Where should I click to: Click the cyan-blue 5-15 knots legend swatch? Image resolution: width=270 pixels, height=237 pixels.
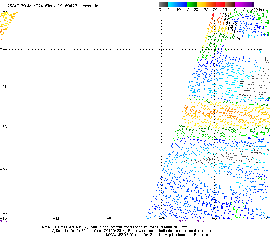[x=178, y=4]
